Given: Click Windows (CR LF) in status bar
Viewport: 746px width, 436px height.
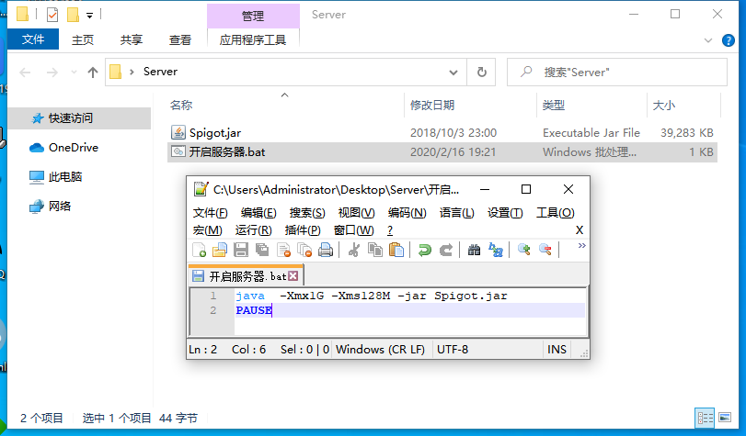Looking at the screenshot, I should click(x=380, y=350).
